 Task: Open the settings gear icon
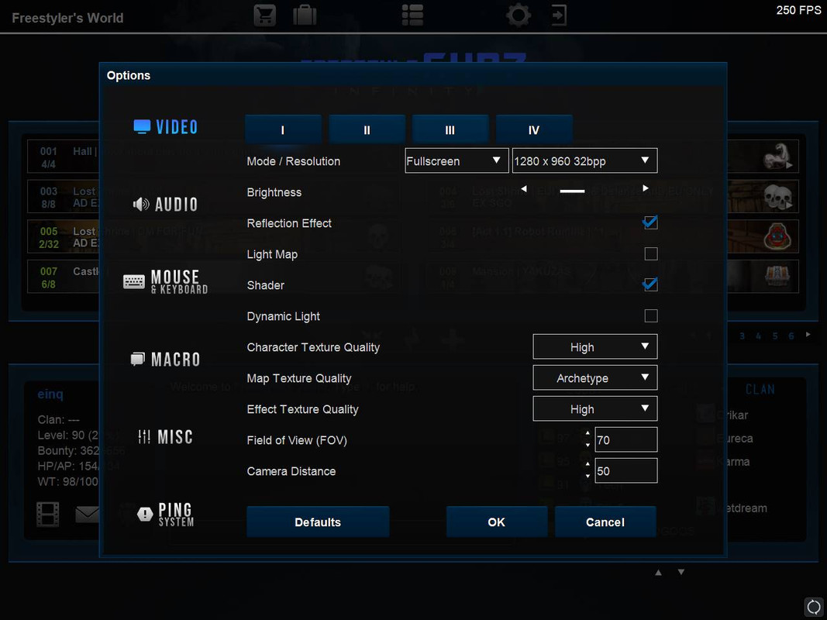tap(519, 15)
